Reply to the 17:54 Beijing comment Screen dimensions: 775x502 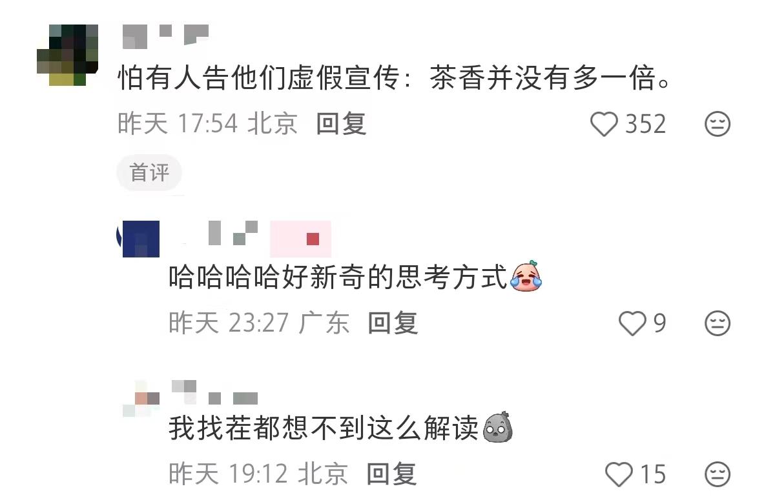pos(342,123)
